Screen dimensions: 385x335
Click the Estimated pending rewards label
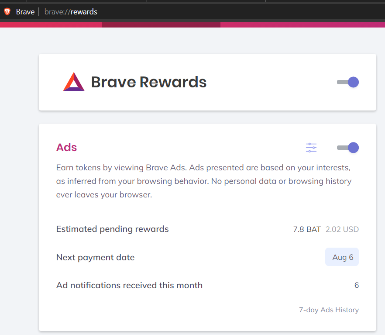click(x=112, y=229)
